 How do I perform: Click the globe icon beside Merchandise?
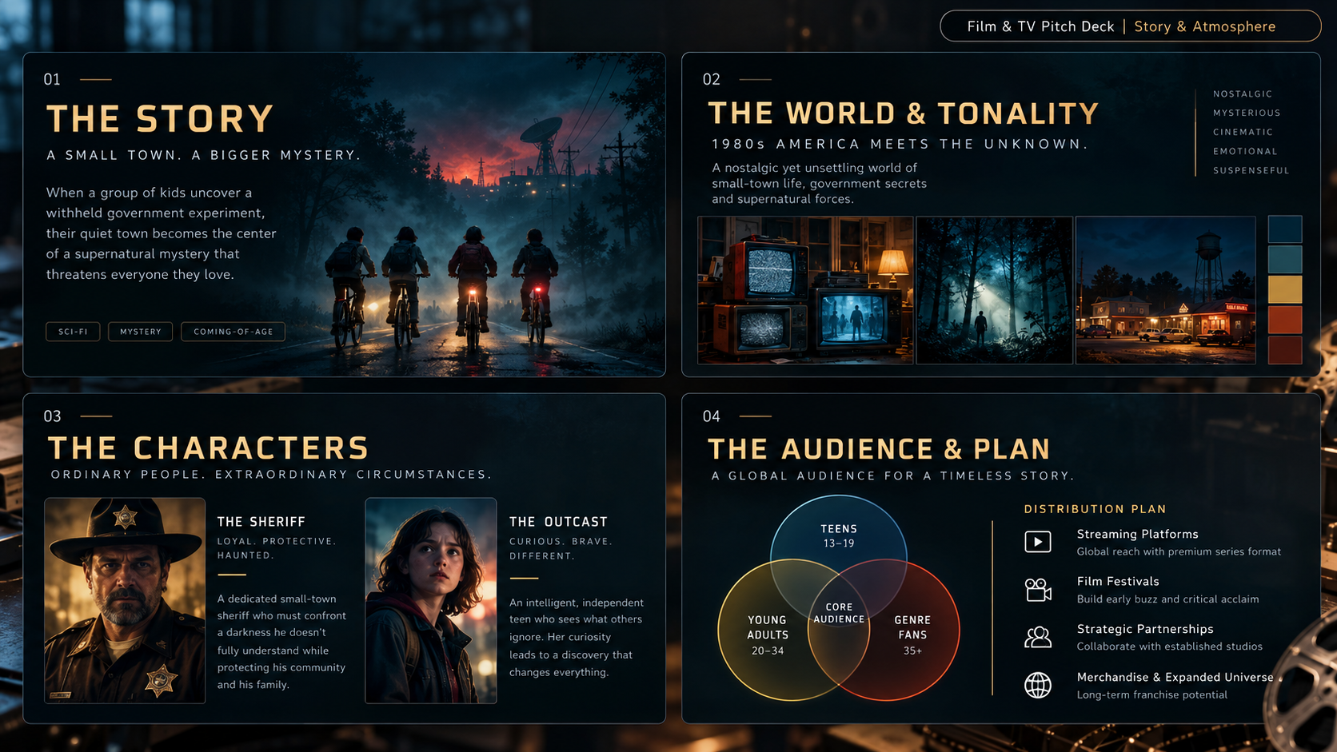pyautogui.click(x=1038, y=685)
